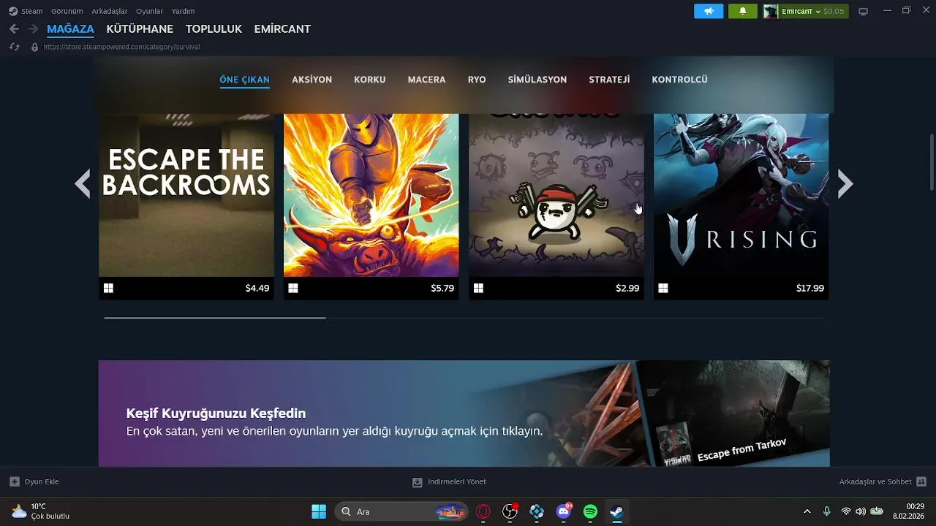The width and height of the screenshot is (936, 526).
Task: Reload the store page
Action: [14, 47]
